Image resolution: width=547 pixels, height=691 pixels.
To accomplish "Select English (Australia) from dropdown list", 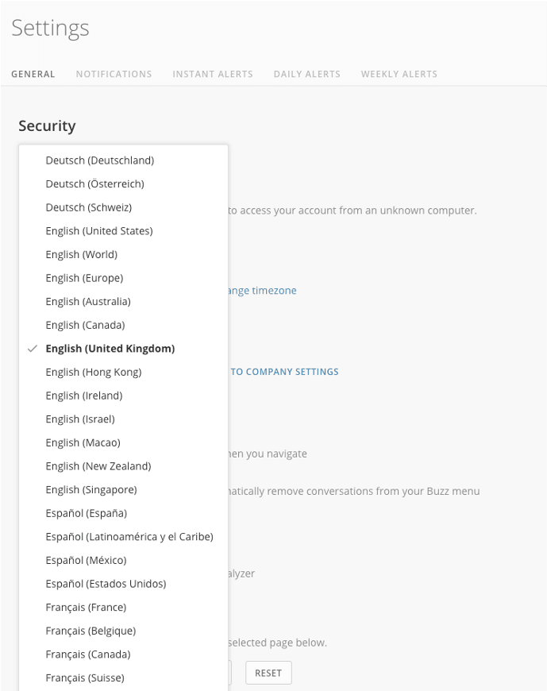I will (x=87, y=302).
